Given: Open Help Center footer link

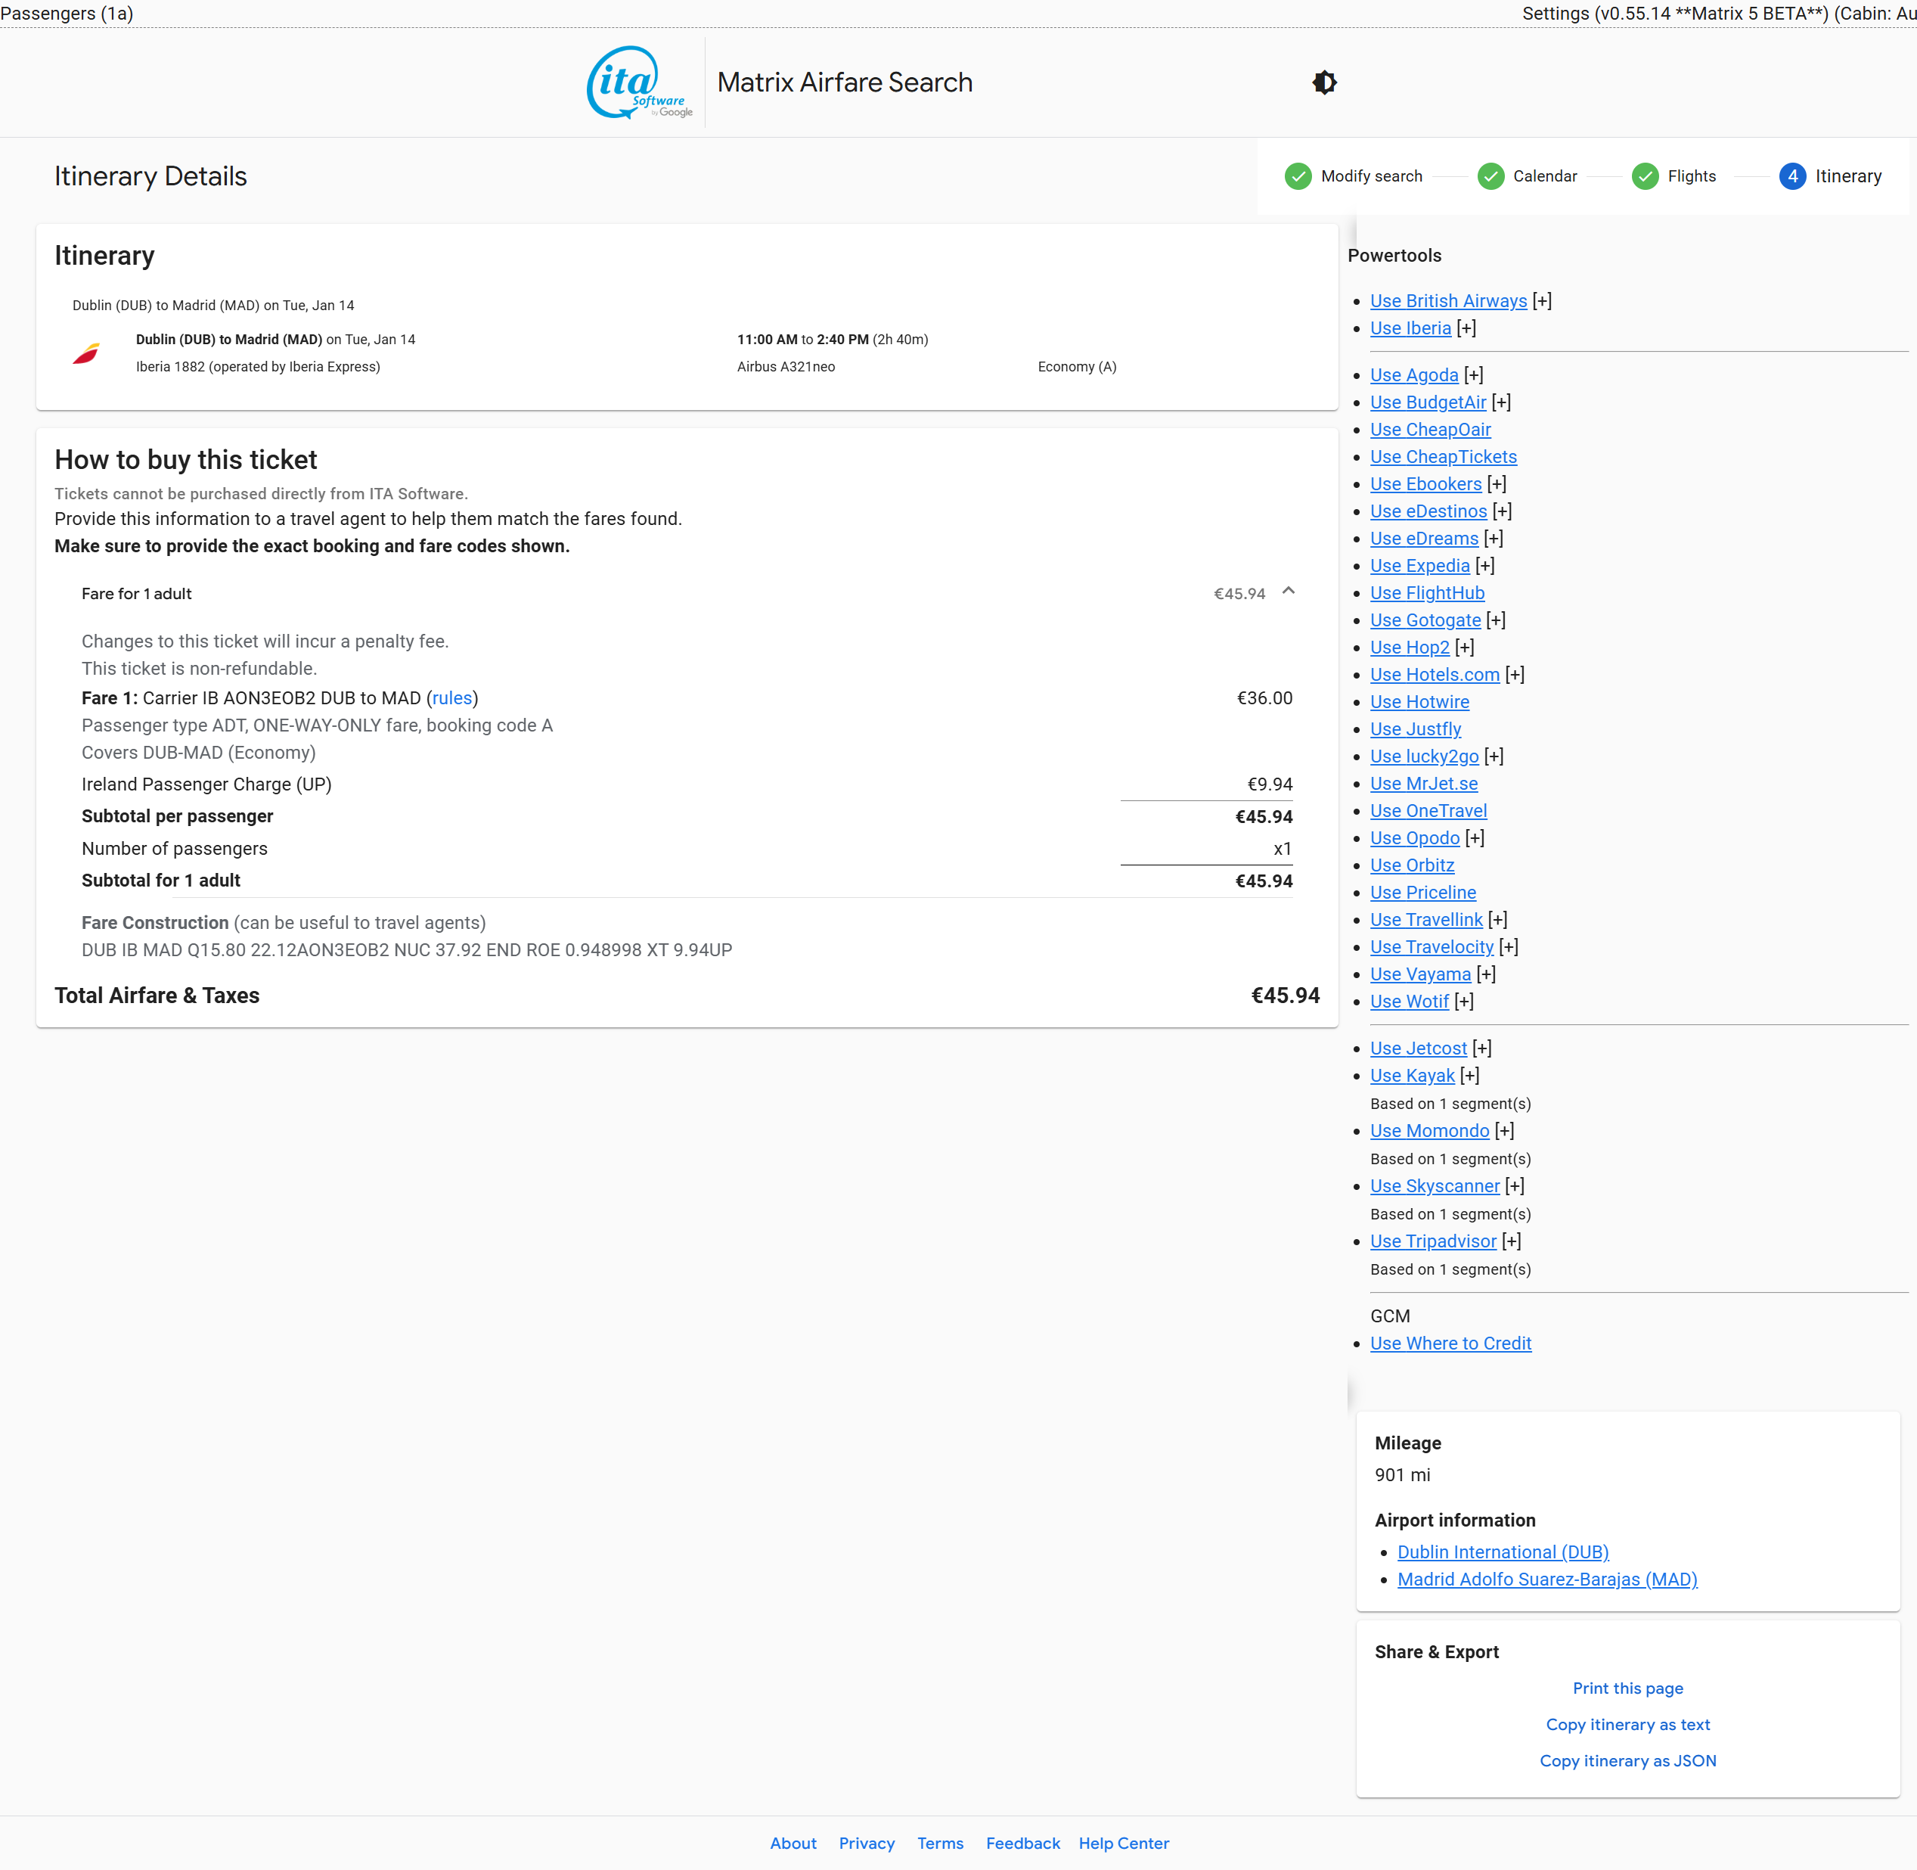Looking at the screenshot, I should coord(1123,1844).
